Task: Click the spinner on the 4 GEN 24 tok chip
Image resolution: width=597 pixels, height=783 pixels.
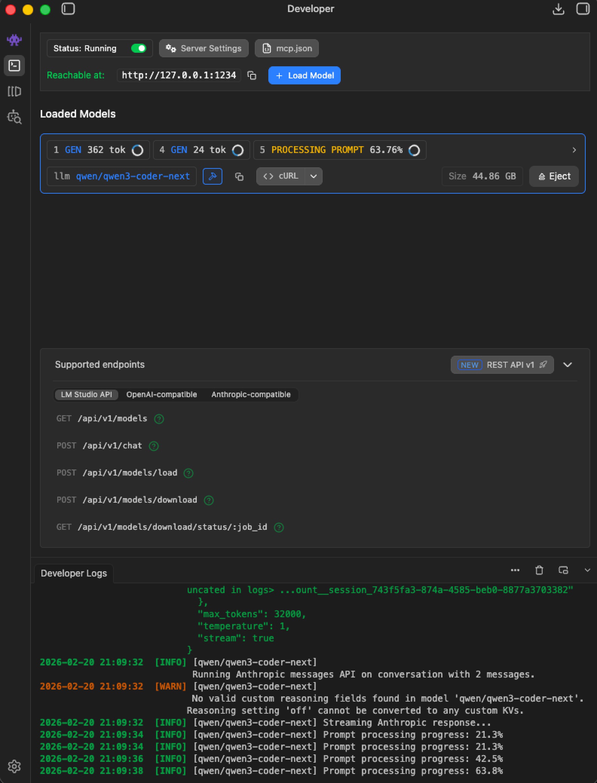Action: tap(238, 150)
